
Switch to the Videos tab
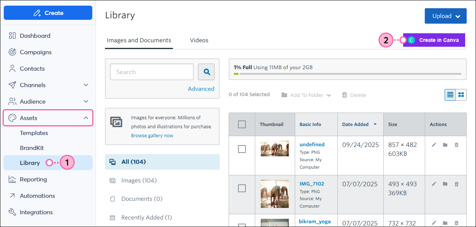(199, 40)
